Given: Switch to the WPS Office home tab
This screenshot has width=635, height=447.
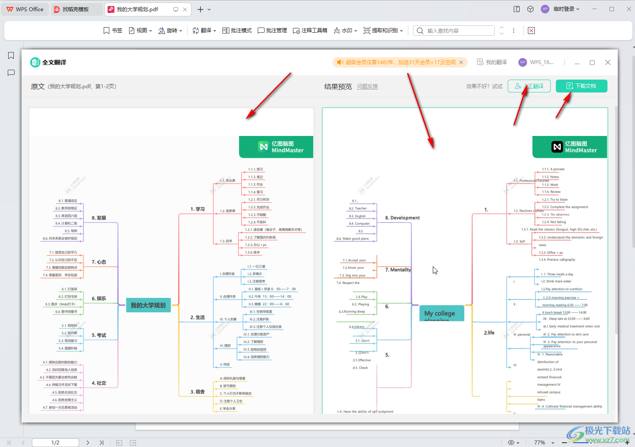Looking at the screenshot, I should pyautogui.click(x=25, y=9).
